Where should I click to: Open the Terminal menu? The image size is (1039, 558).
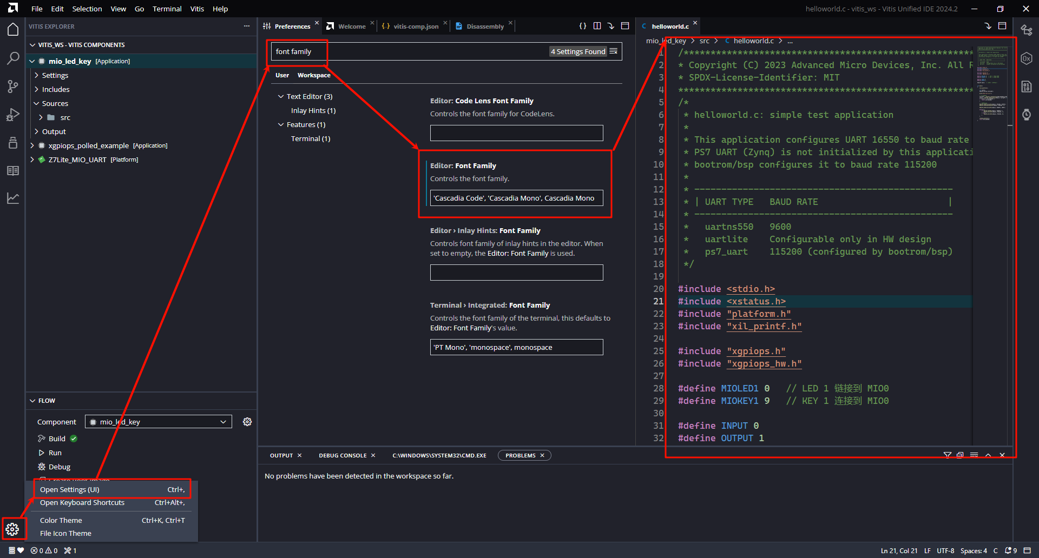coord(167,9)
